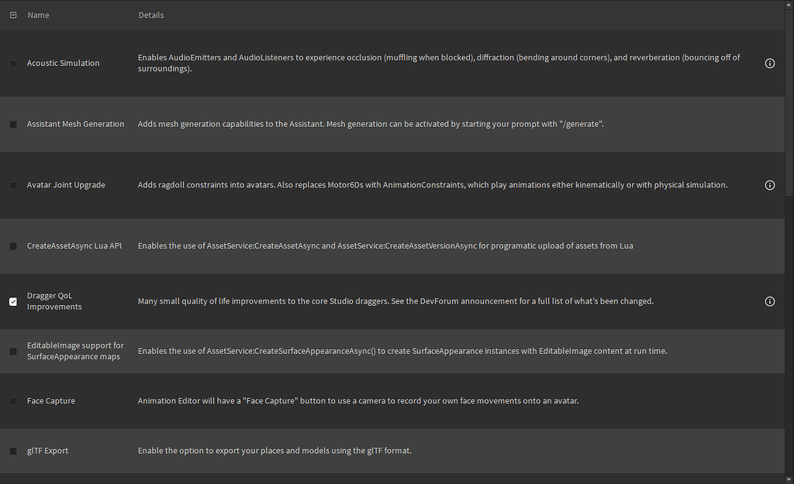The image size is (794, 484).
Task: Click the scrollbar up arrow
Action: (789, 5)
